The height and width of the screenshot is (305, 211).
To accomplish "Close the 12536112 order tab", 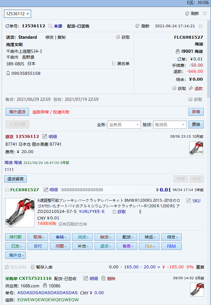I will (28, 14).
